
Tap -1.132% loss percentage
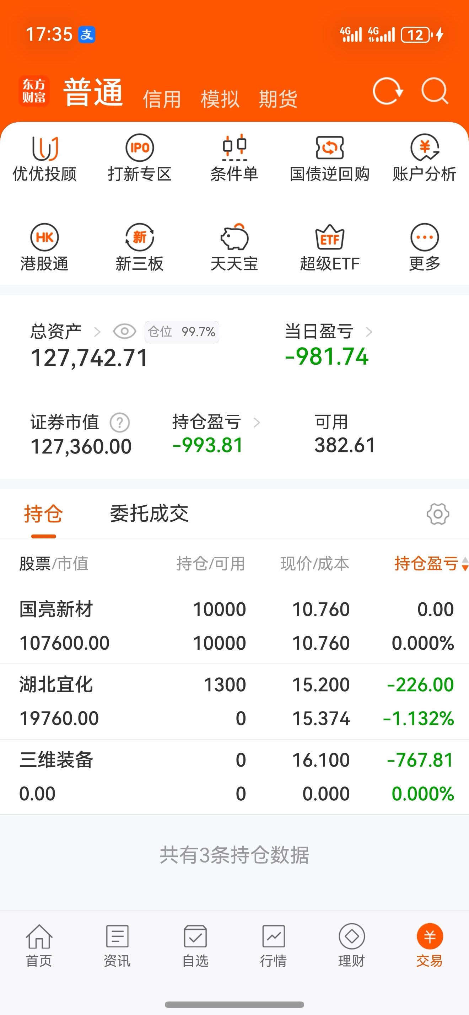point(418,718)
